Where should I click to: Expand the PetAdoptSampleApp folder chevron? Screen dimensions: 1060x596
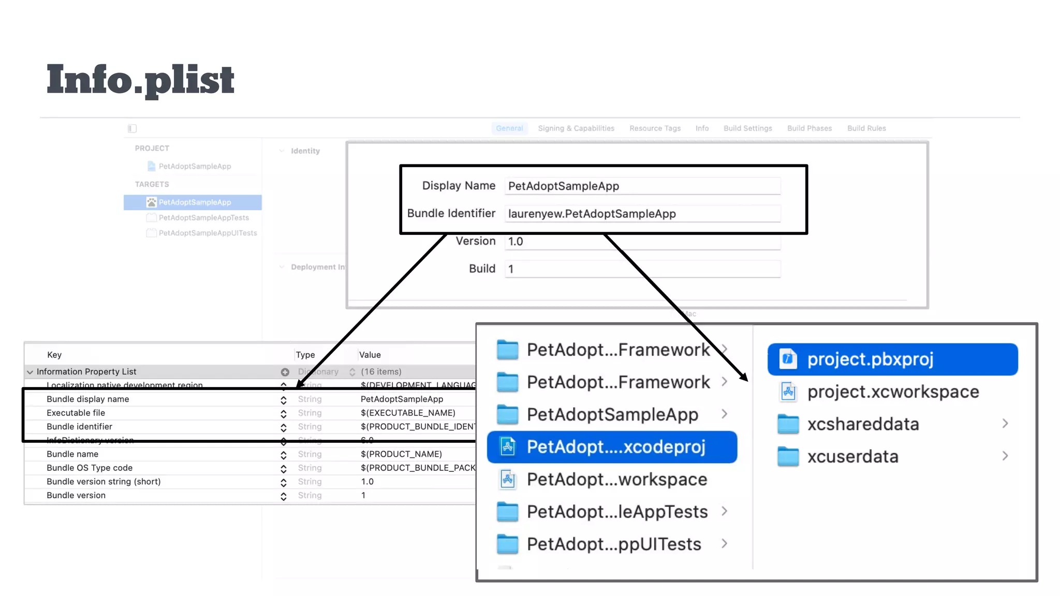click(724, 414)
